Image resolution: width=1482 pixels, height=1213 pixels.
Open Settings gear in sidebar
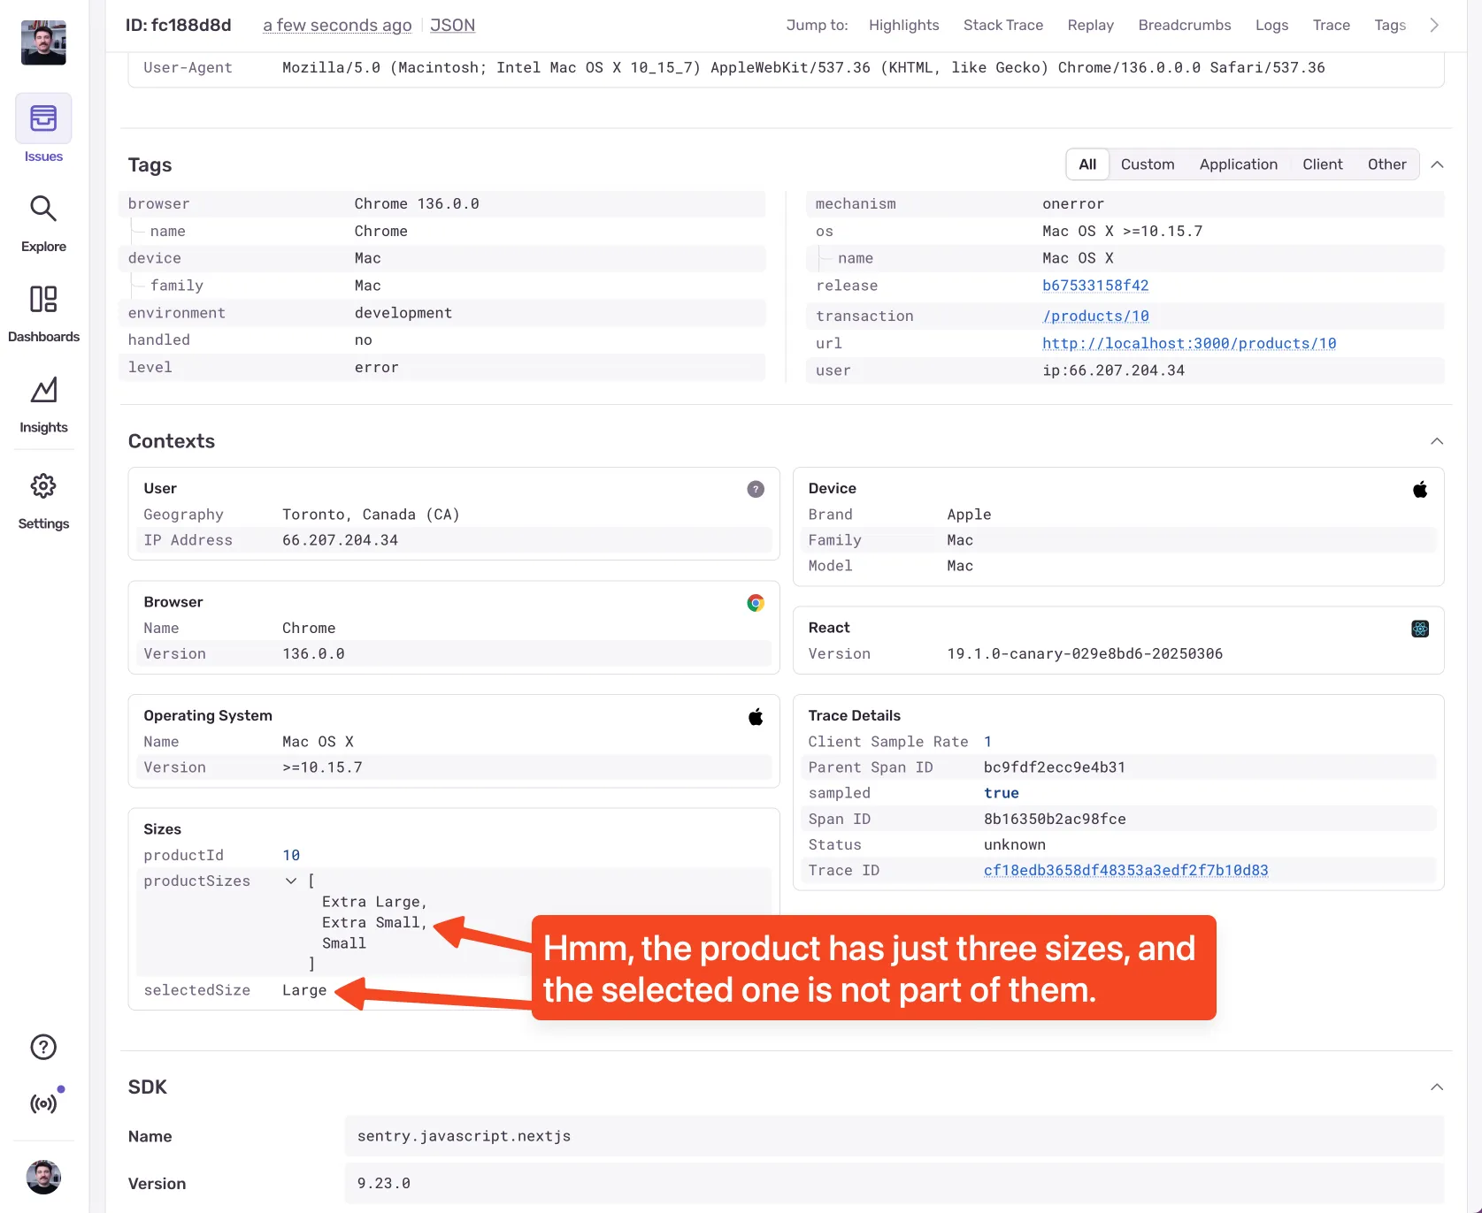(x=43, y=486)
